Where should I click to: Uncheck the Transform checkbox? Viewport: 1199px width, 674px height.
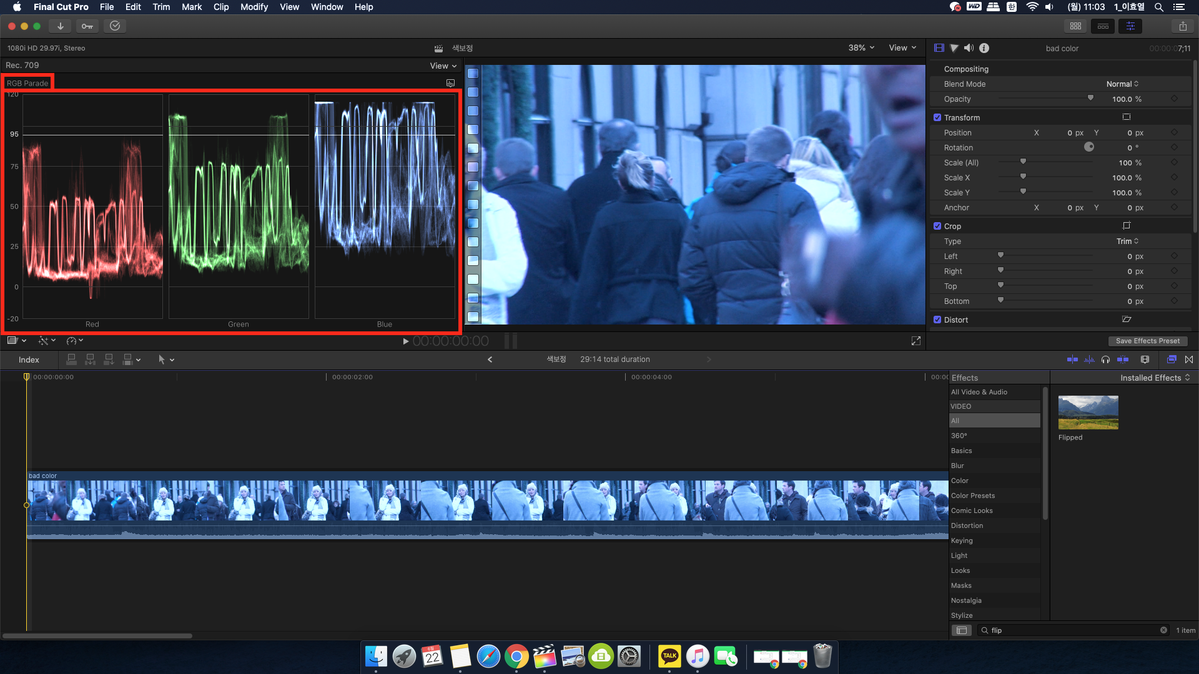point(937,117)
